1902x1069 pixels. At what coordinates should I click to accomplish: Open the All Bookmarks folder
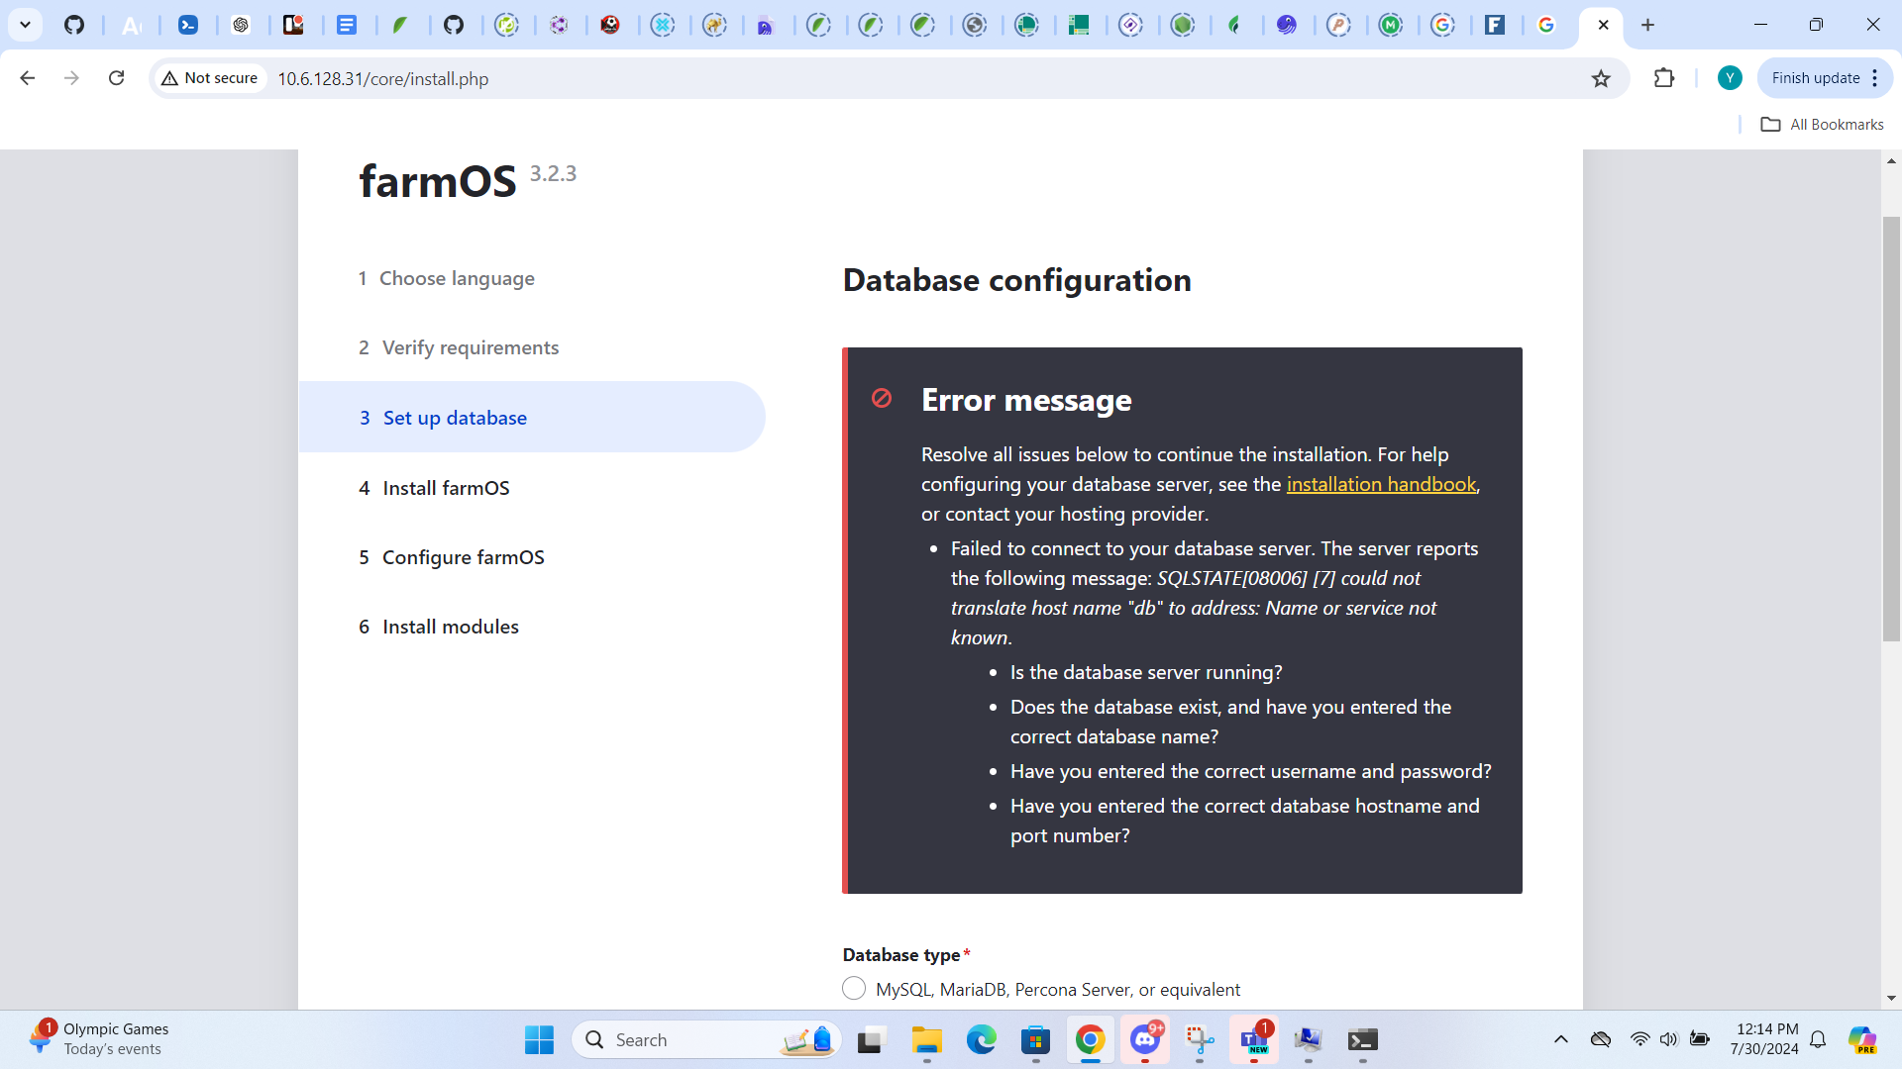tap(1823, 124)
